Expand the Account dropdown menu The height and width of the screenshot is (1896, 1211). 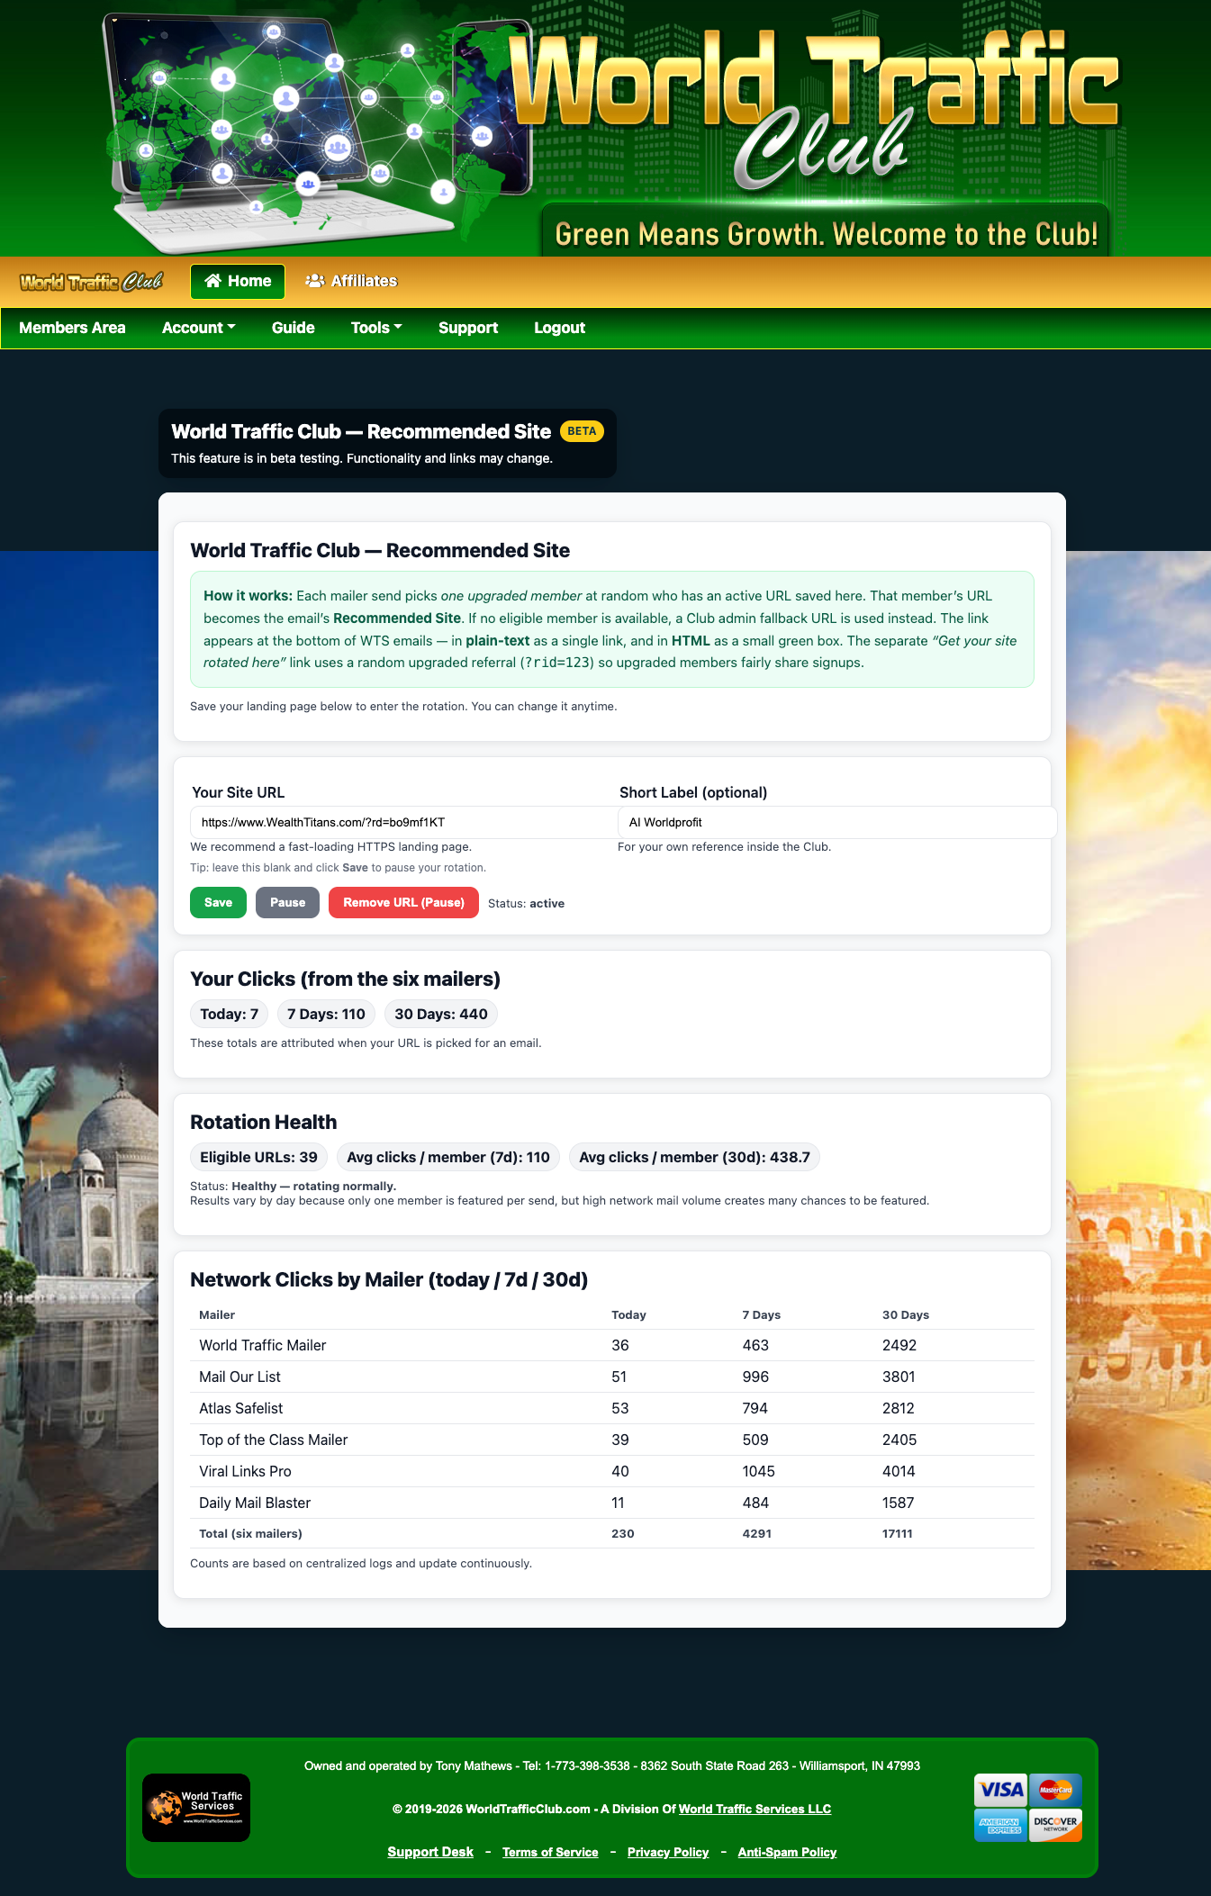tap(198, 328)
